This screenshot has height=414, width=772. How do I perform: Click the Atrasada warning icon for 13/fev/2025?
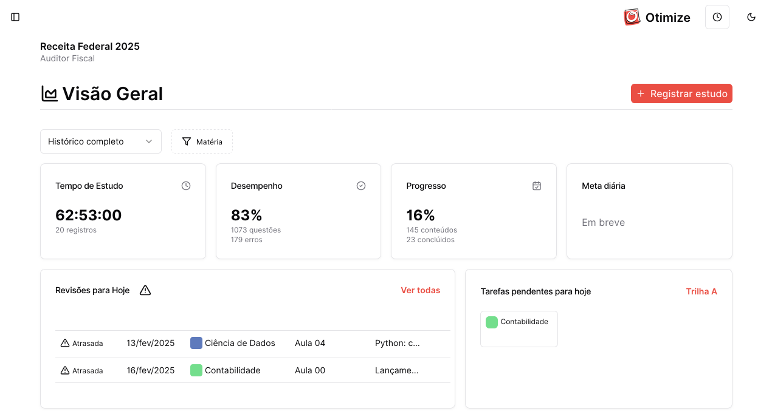65,343
